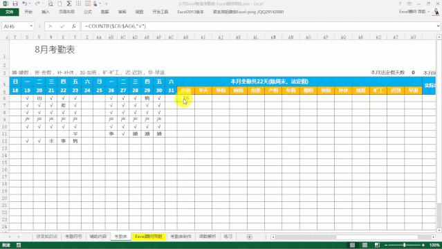Undo the last action
442x249 pixels.
(24, 3)
